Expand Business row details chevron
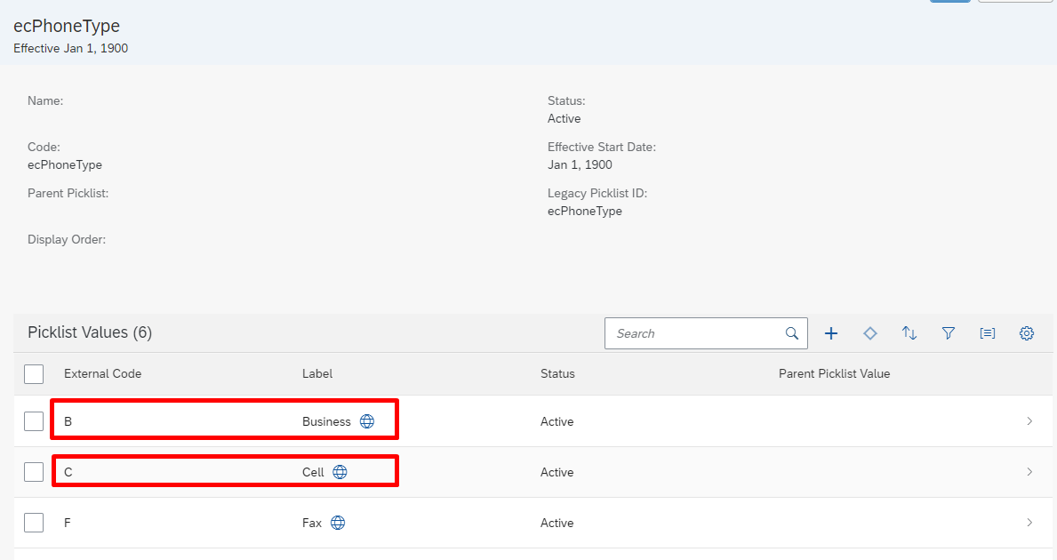Image resolution: width=1057 pixels, height=560 pixels. 1029,421
